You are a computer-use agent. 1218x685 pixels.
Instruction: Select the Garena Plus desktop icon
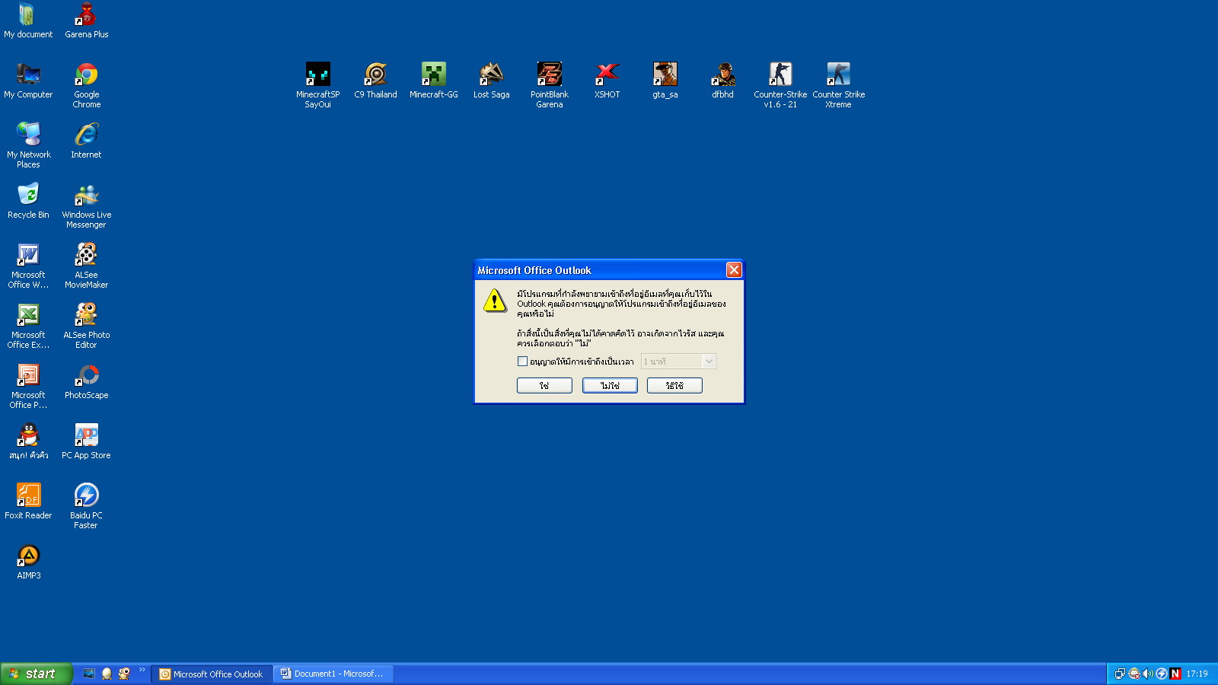tap(87, 20)
